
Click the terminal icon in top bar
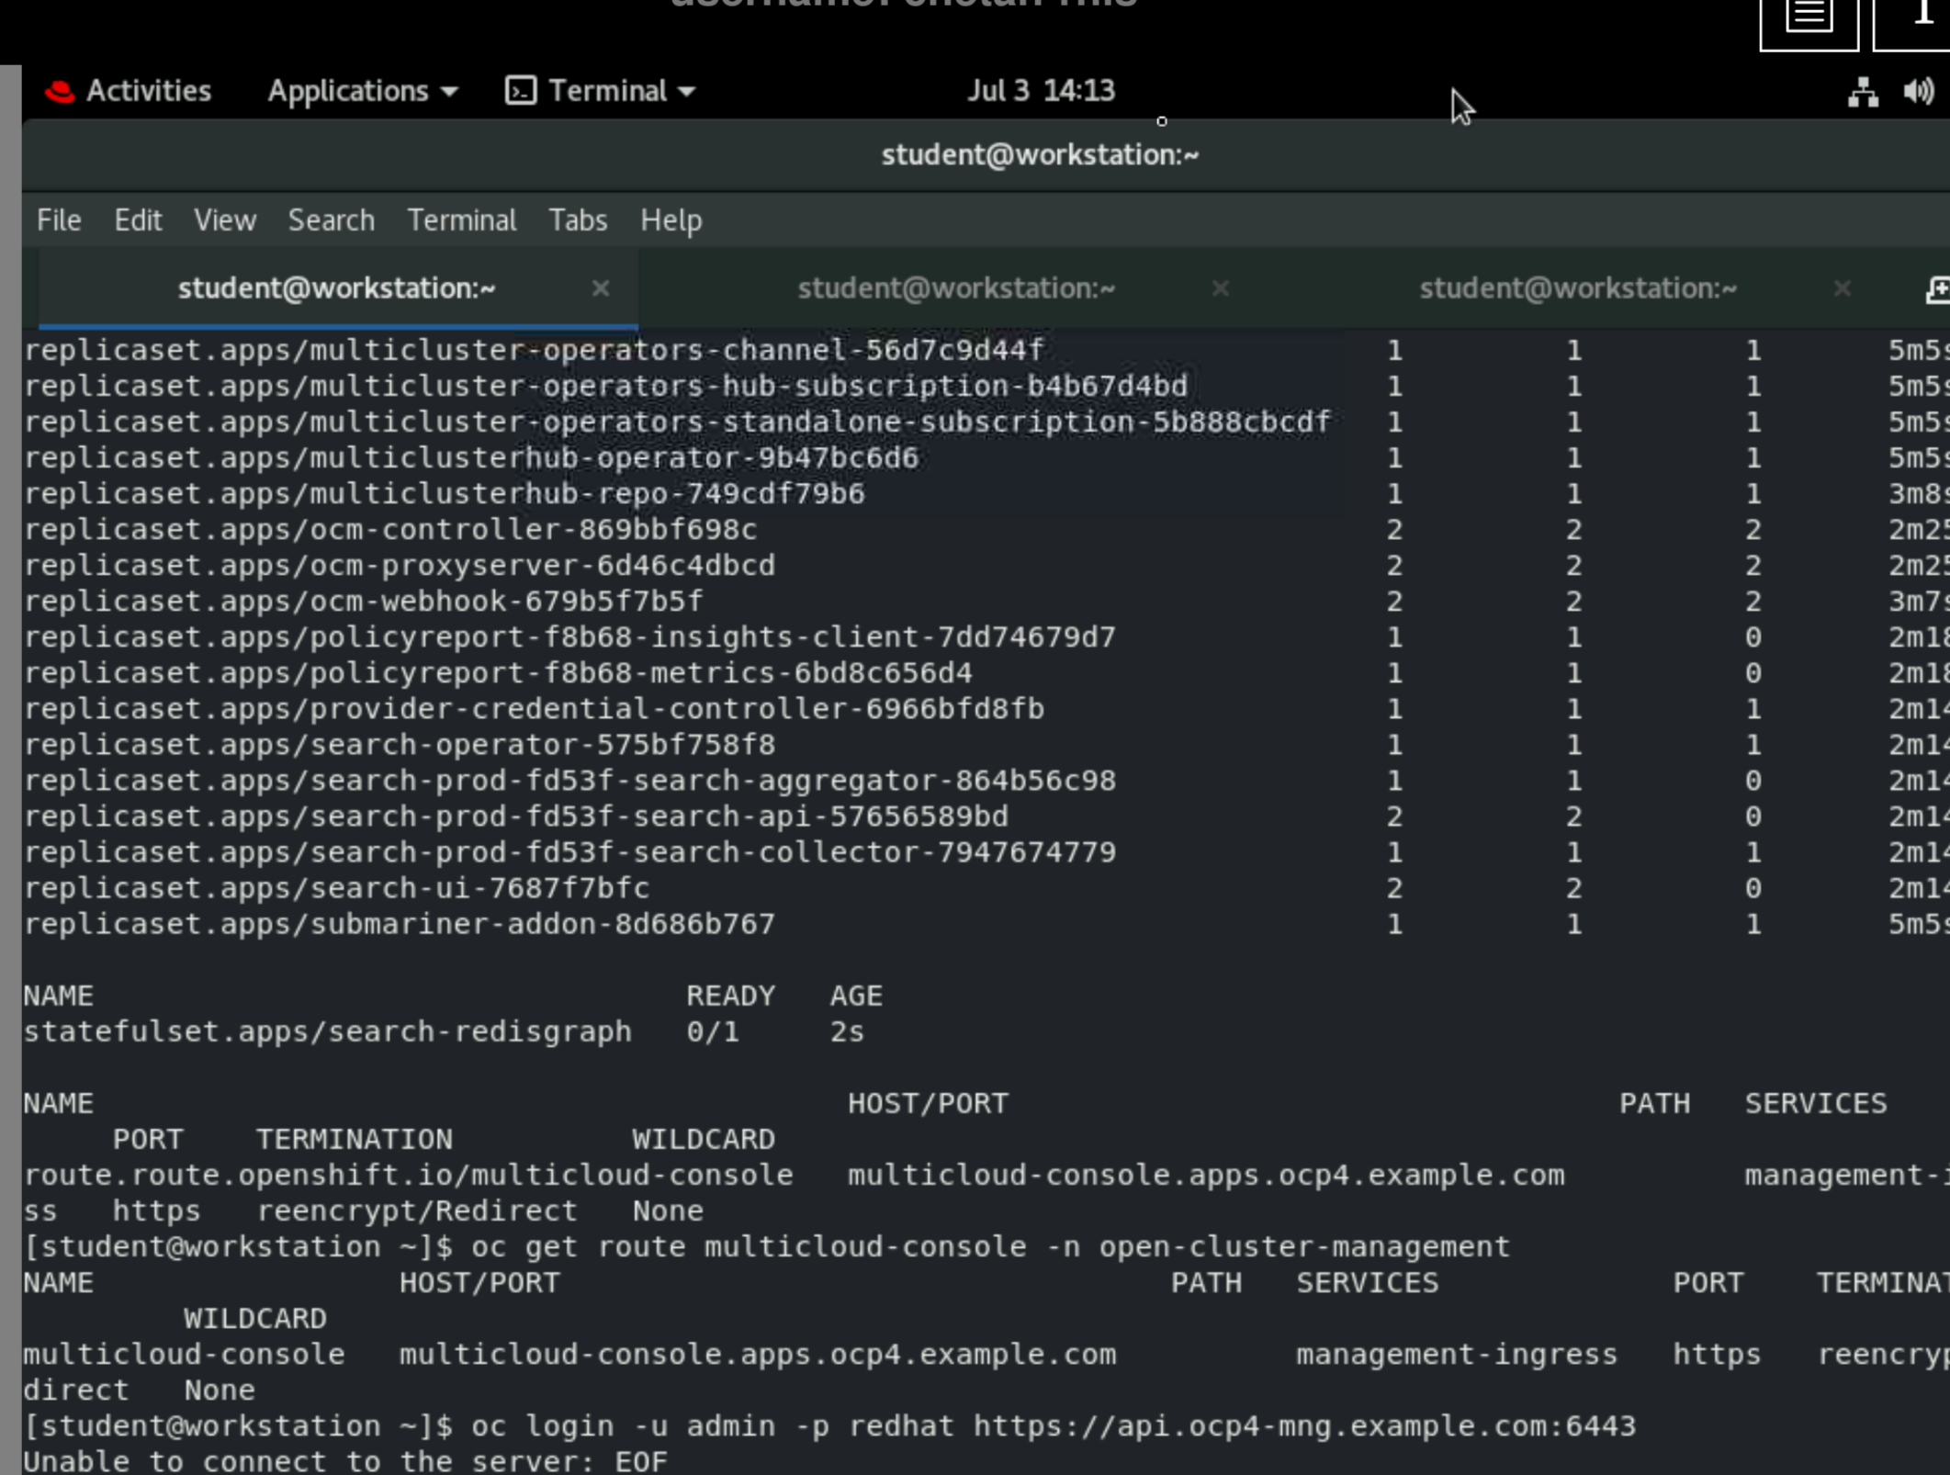pos(521,91)
